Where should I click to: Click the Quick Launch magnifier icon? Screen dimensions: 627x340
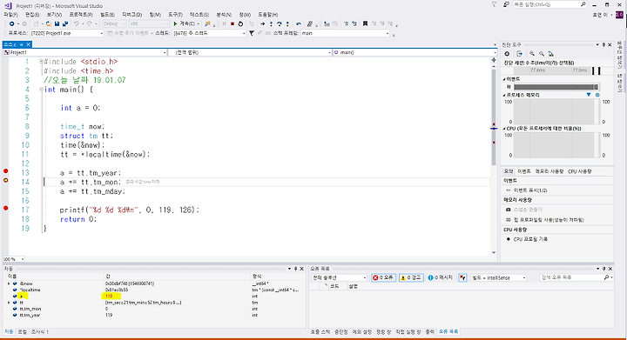click(583, 4)
